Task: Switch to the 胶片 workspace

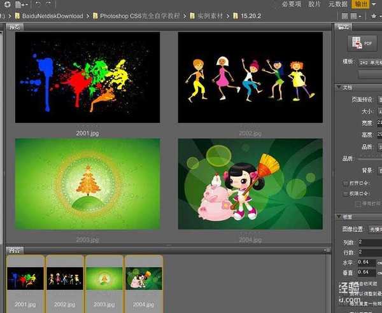Action: (x=315, y=4)
